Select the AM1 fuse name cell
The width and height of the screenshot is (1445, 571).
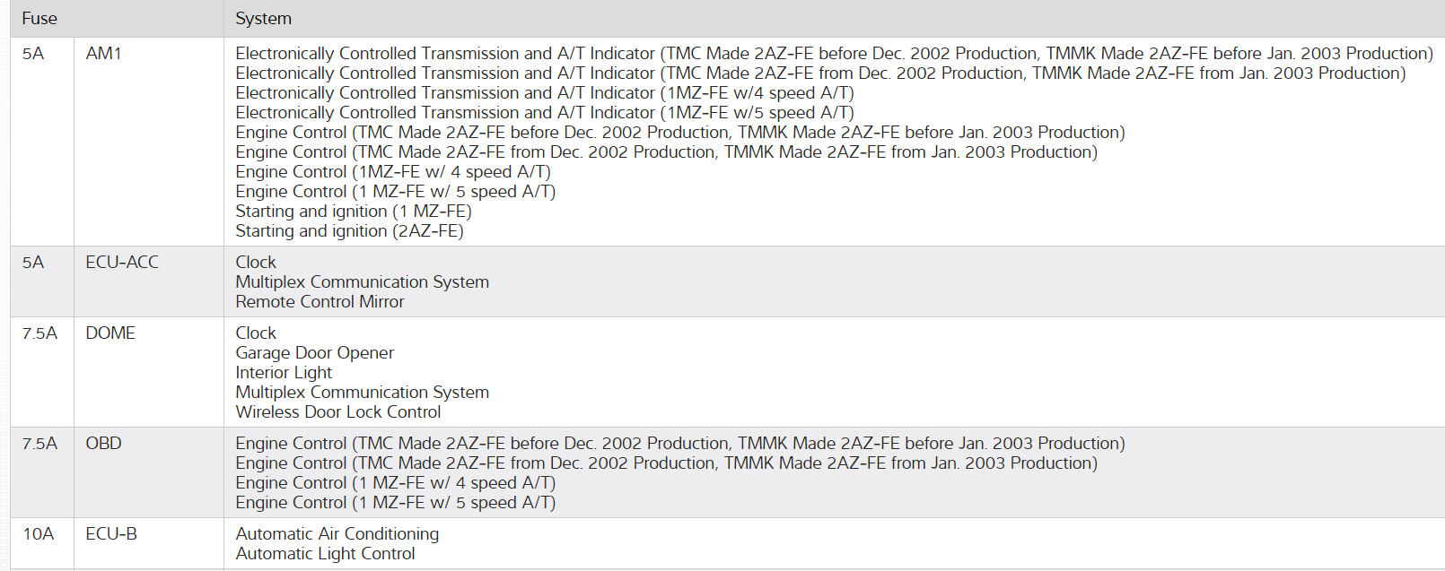[104, 54]
